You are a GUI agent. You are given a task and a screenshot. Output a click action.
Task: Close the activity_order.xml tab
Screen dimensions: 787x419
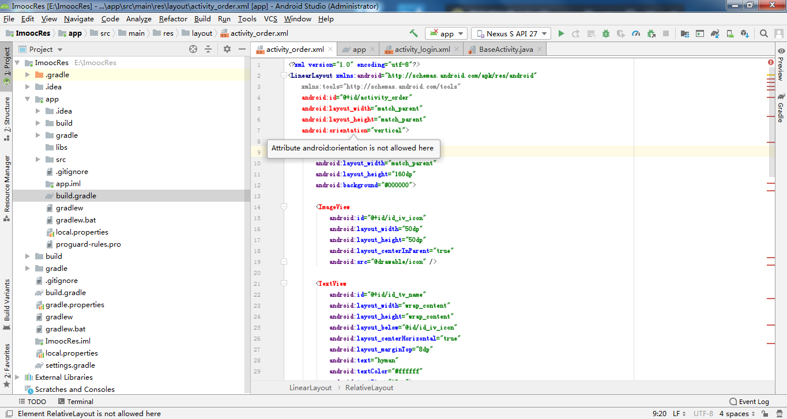tap(330, 50)
